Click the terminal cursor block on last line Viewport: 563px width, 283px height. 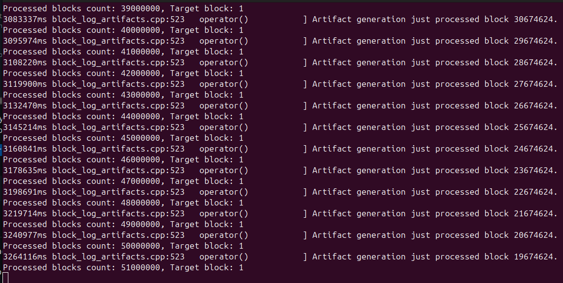point(5,278)
